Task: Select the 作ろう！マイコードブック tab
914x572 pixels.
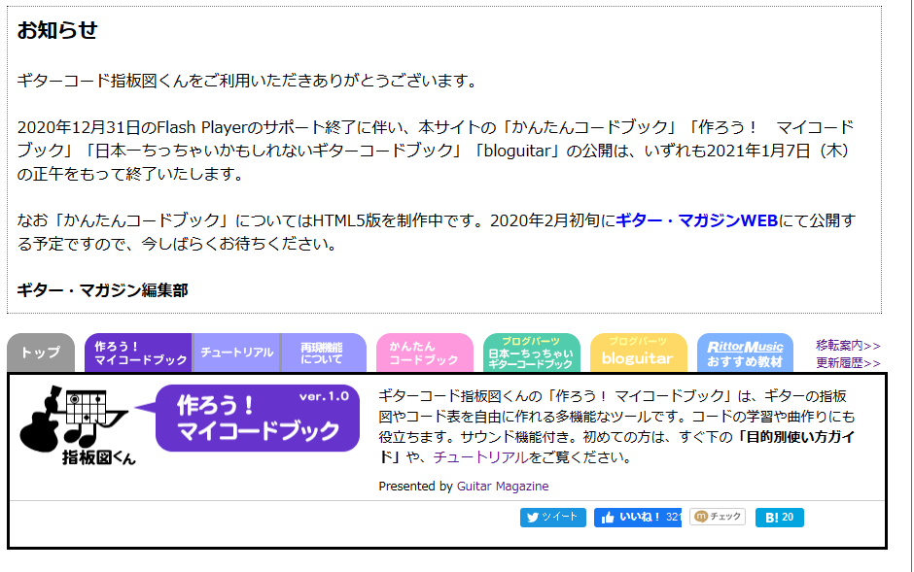Action: pyautogui.click(x=139, y=353)
